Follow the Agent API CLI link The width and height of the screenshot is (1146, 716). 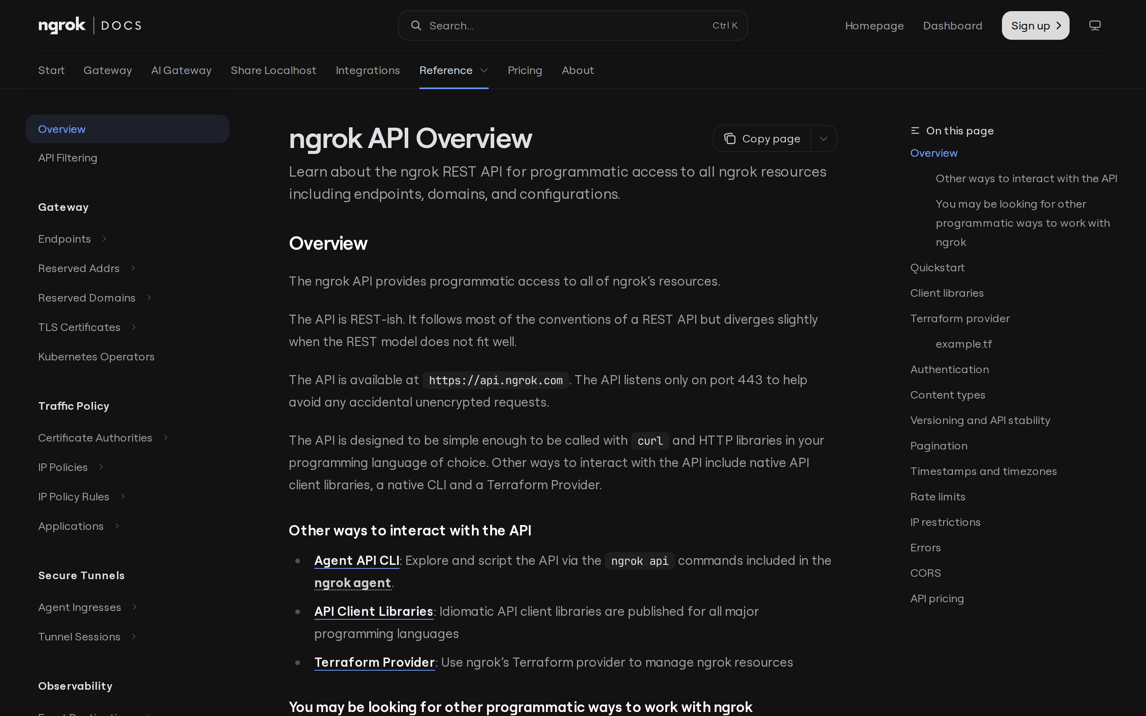point(357,561)
